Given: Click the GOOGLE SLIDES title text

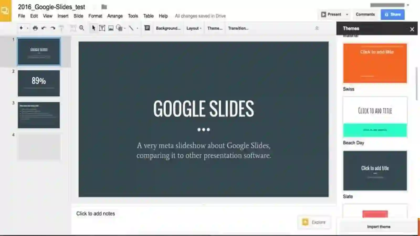Looking at the screenshot, I should [x=204, y=109].
